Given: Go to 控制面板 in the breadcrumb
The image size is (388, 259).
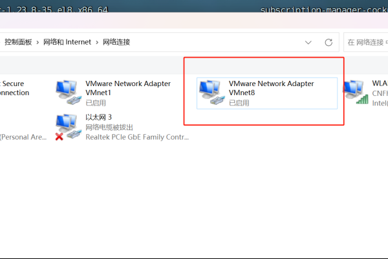Looking at the screenshot, I should coord(18,42).
